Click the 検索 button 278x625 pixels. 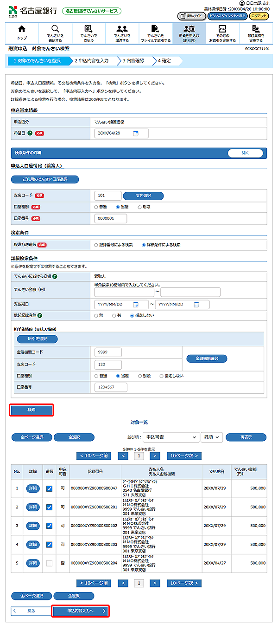(32, 410)
